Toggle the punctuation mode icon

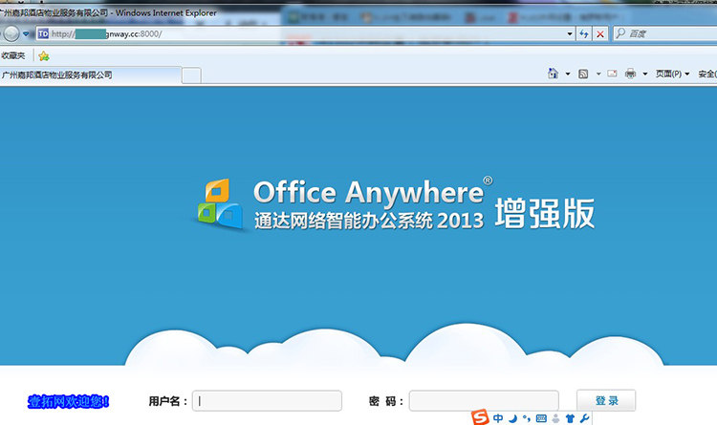pyautogui.click(x=527, y=418)
